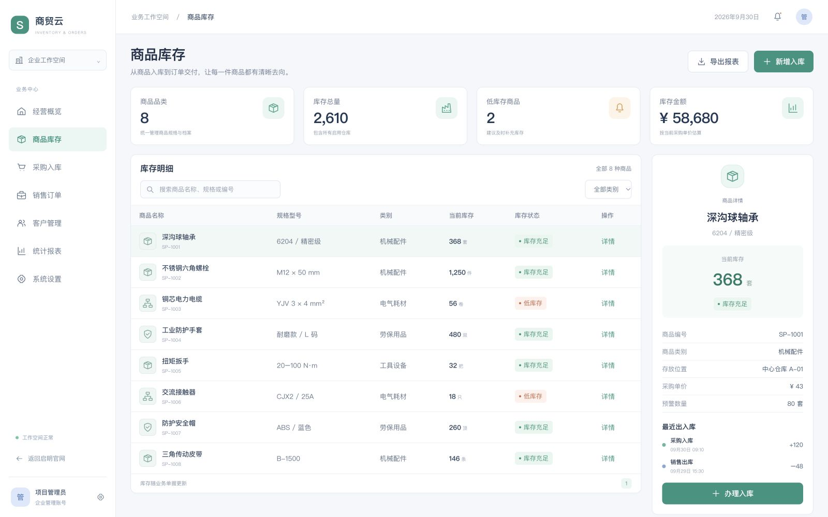Open account settings gear beside 项目管理员
The height and width of the screenshot is (517, 828).
point(100,497)
